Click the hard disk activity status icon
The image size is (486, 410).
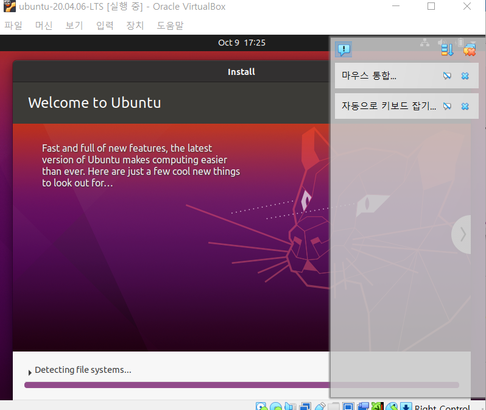click(x=261, y=406)
